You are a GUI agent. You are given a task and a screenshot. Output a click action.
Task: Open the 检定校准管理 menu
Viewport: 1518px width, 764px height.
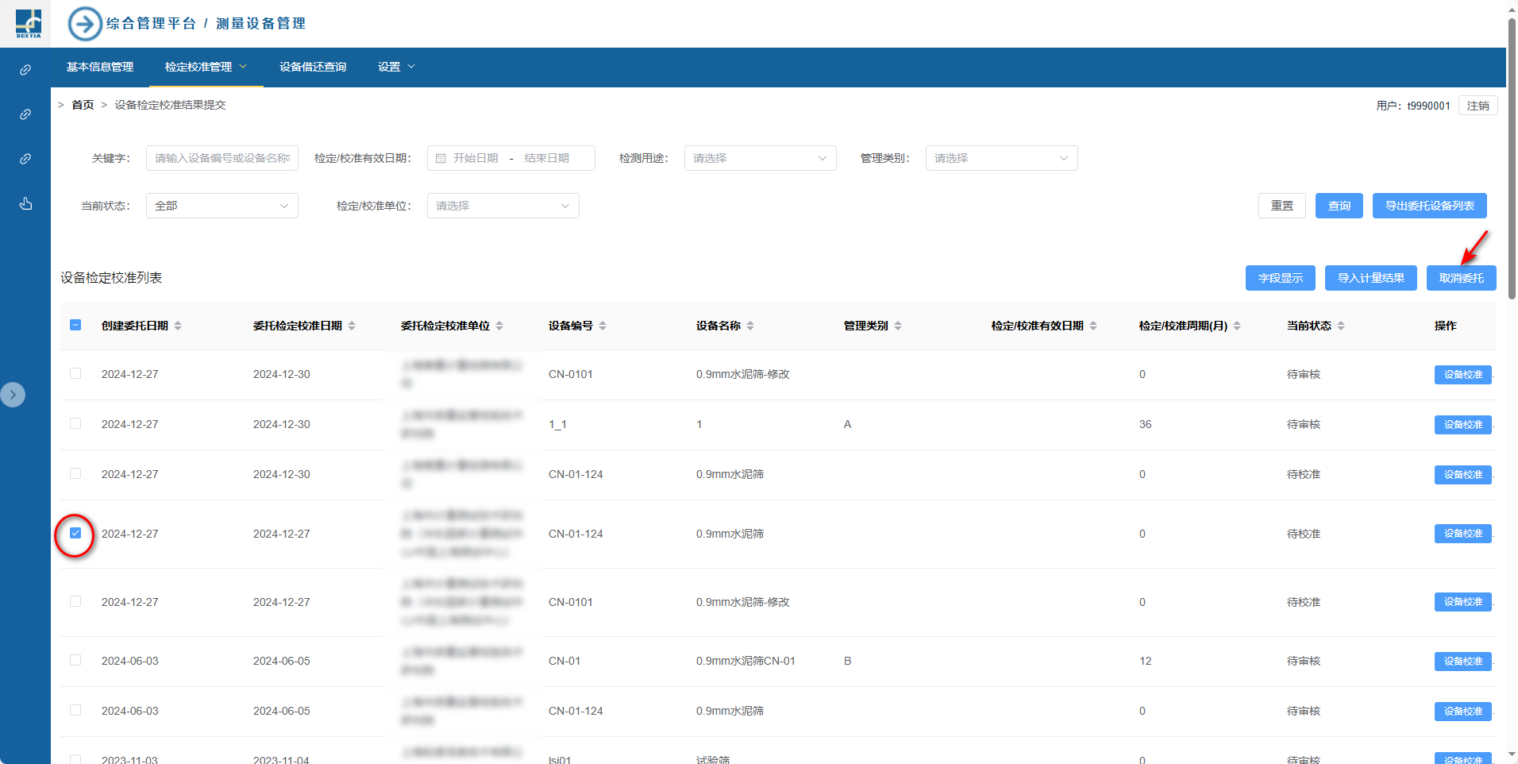click(206, 67)
